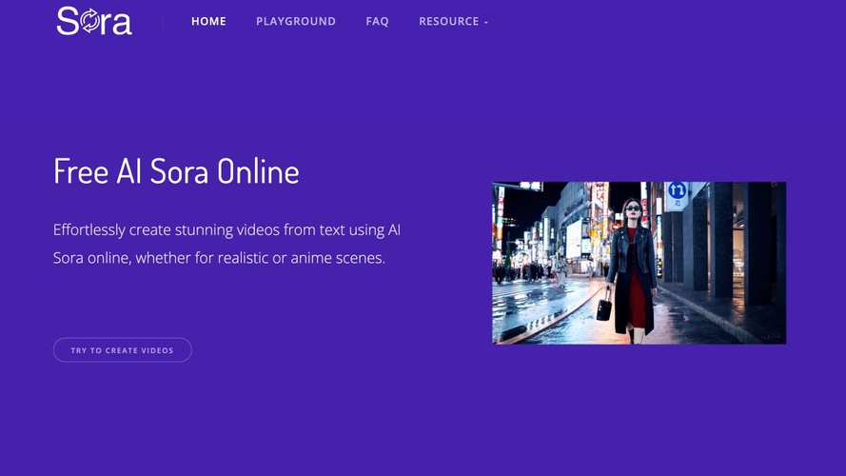Viewport: 846px width, 476px height.
Task: Click the Tokyo street video thumbnail
Action: click(x=639, y=263)
